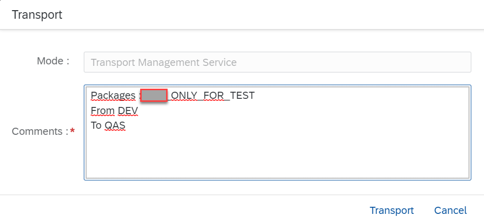The height and width of the screenshot is (223, 484).
Task: Place the cursor on the word "Packages"
Action: coord(113,95)
